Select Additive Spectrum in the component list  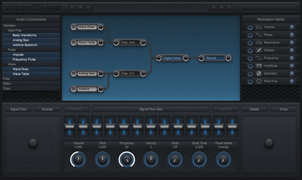(31, 45)
